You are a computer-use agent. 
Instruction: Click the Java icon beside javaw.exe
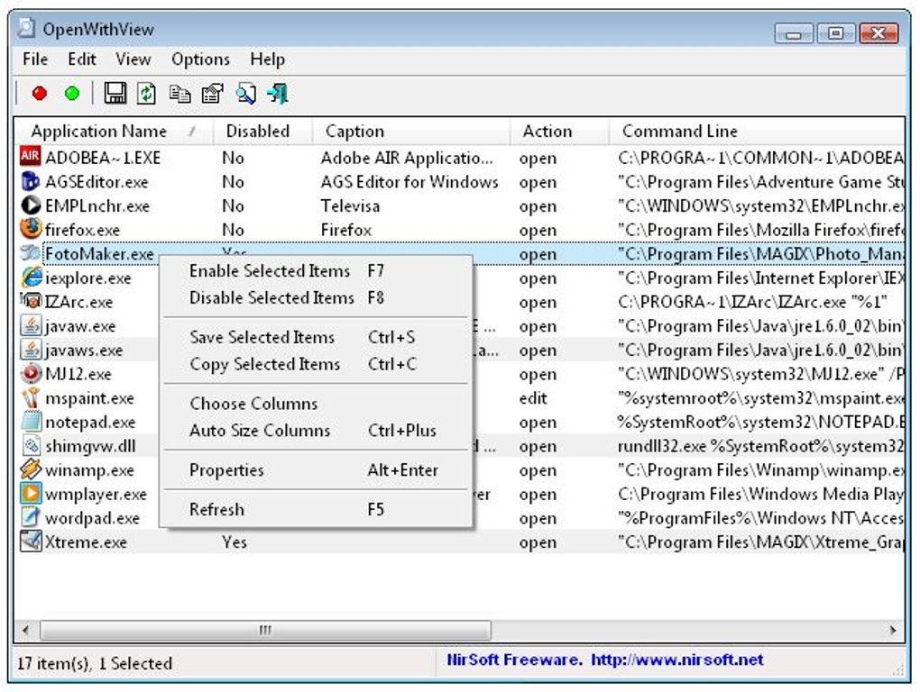(x=31, y=325)
